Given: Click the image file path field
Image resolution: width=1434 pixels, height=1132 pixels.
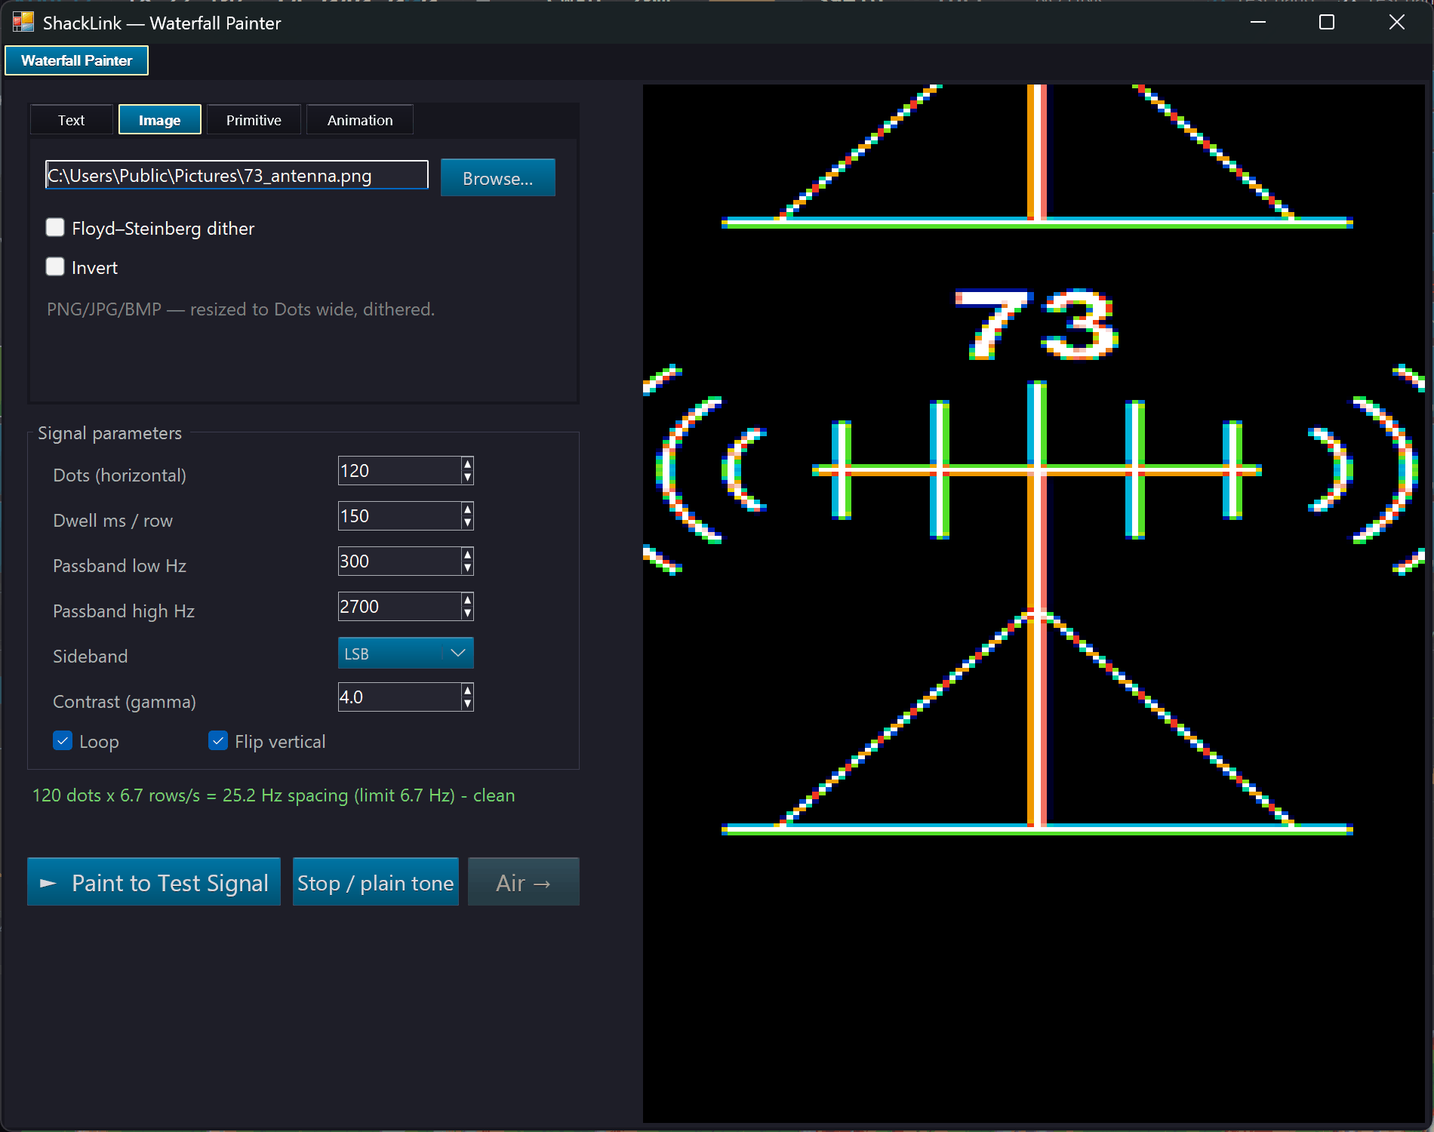Looking at the screenshot, I should tap(237, 175).
